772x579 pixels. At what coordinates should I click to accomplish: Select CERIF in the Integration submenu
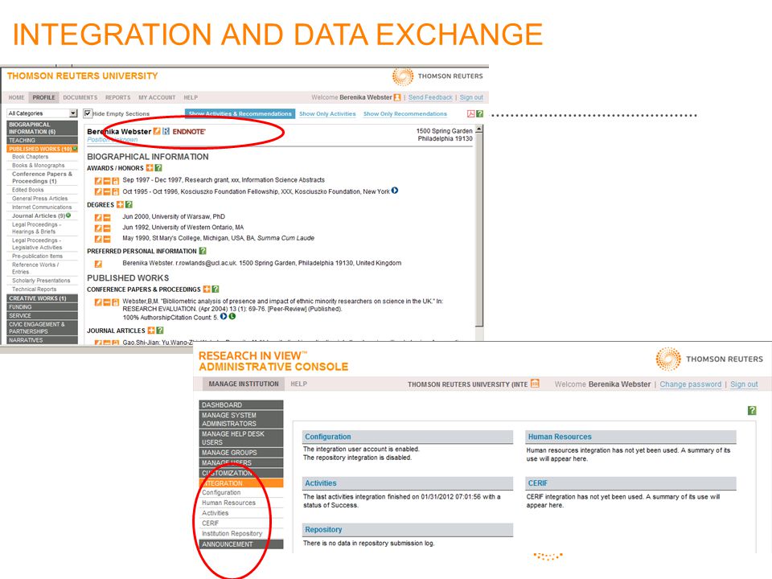tap(210, 523)
